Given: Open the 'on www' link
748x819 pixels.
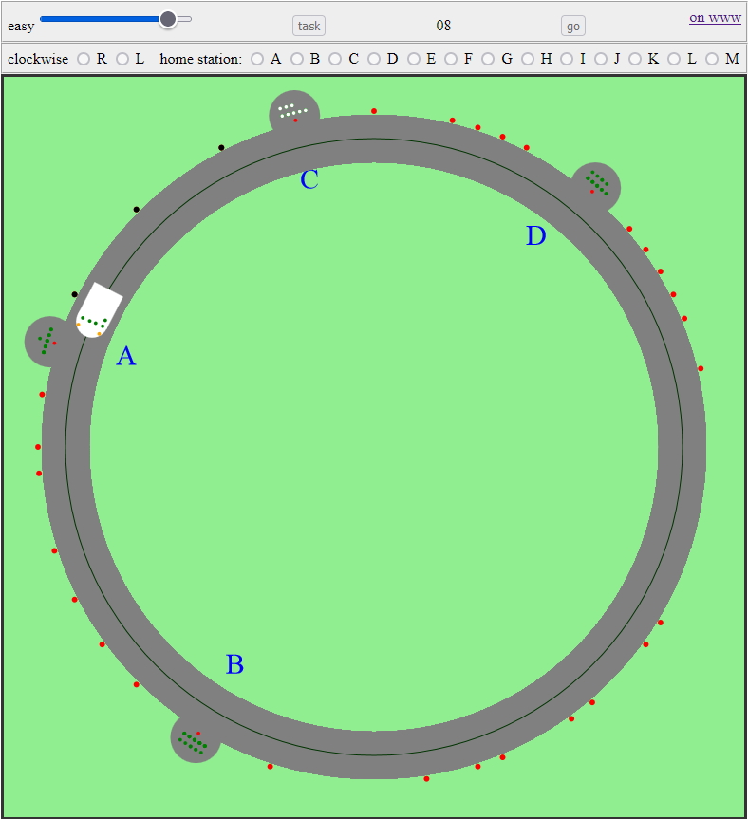Looking at the screenshot, I should pos(715,17).
